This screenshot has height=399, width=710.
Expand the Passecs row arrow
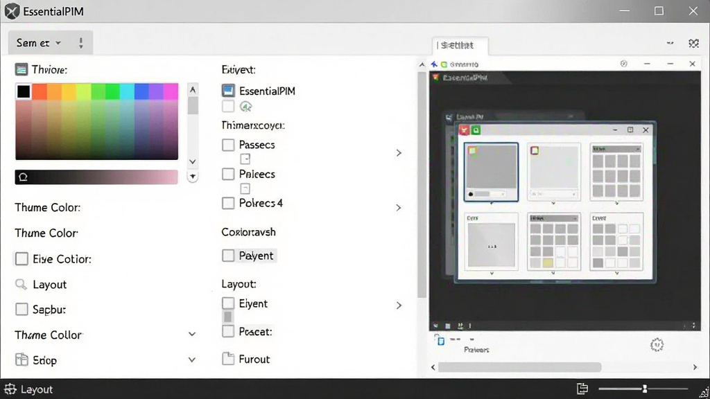[399, 153]
